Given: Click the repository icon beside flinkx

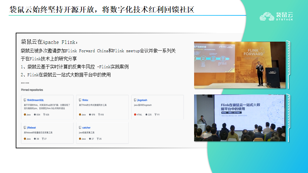Looking at the screenshot, I should pyautogui.click(x=80, y=100).
